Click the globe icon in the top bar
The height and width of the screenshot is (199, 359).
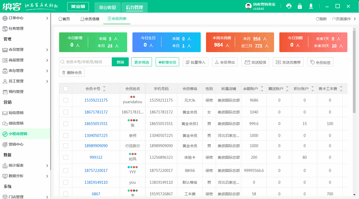(289, 6)
